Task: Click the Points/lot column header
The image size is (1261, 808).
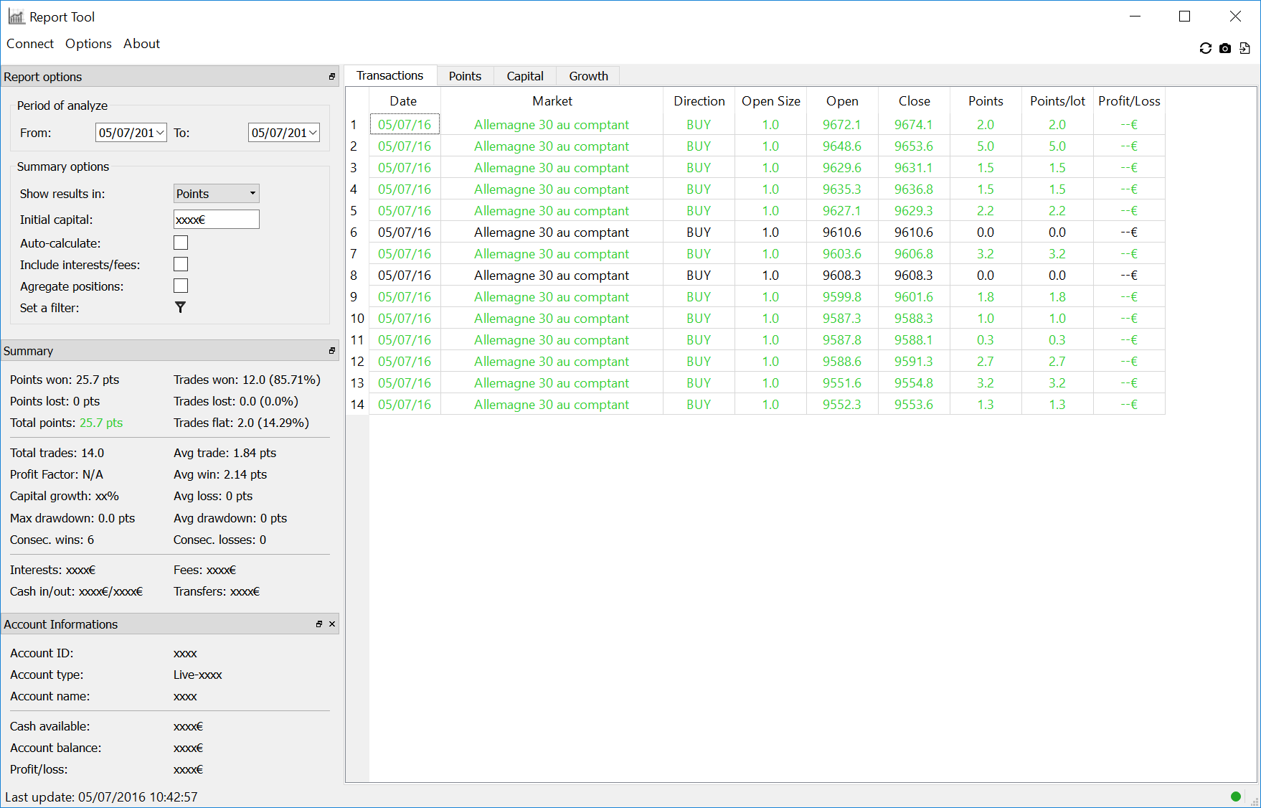Action: pos(1057,101)
